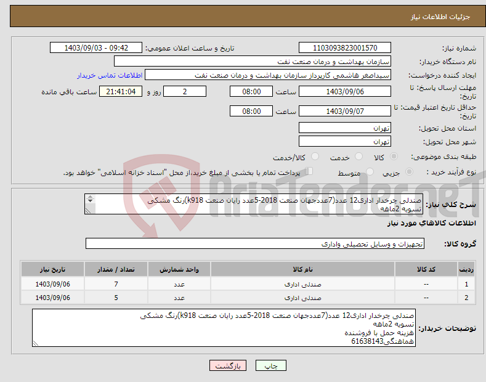Click the description box scroll up arrow

(x=90, y=197)
